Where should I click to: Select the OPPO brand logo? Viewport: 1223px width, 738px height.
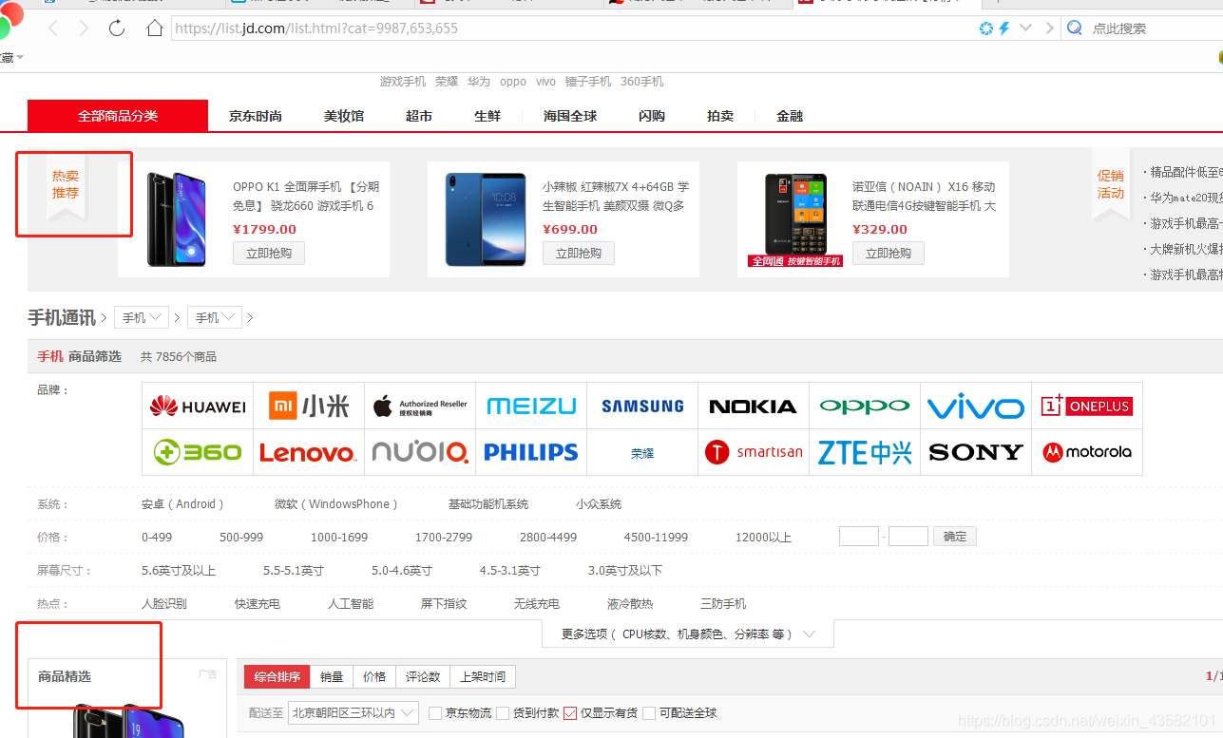click(x=865, y=407)
